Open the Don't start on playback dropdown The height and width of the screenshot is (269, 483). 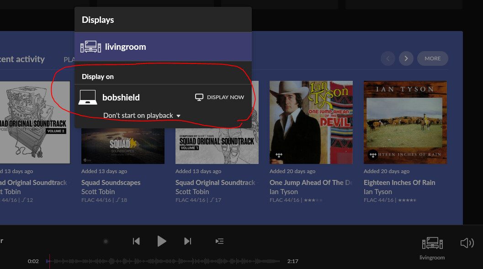142,116
